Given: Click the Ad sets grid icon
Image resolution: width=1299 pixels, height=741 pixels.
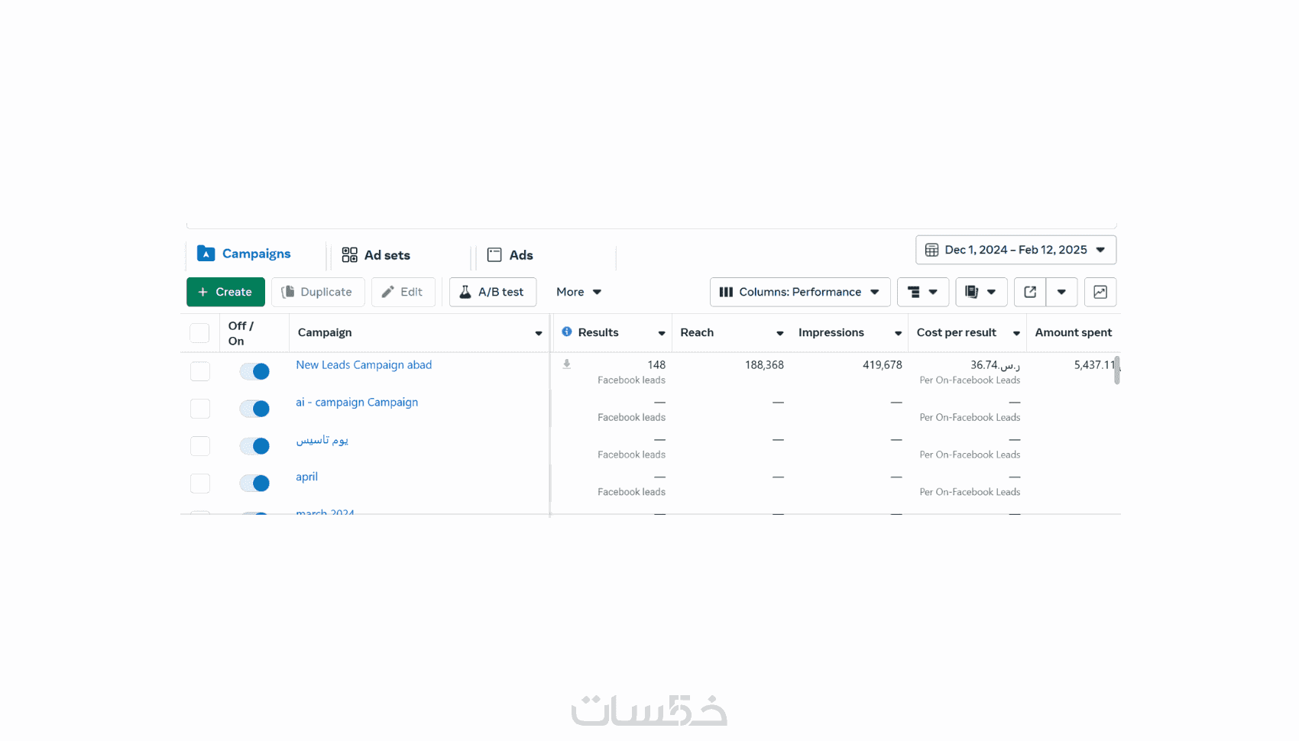Looking at the screenshot, I should click(349, 255).
